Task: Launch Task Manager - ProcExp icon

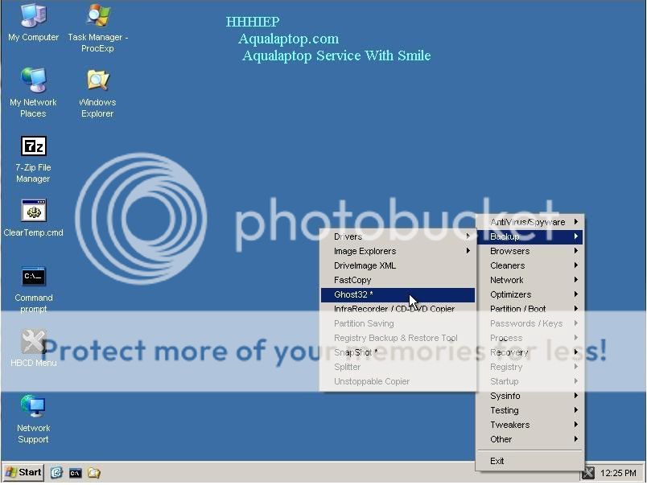Action: tap(97, 18)
